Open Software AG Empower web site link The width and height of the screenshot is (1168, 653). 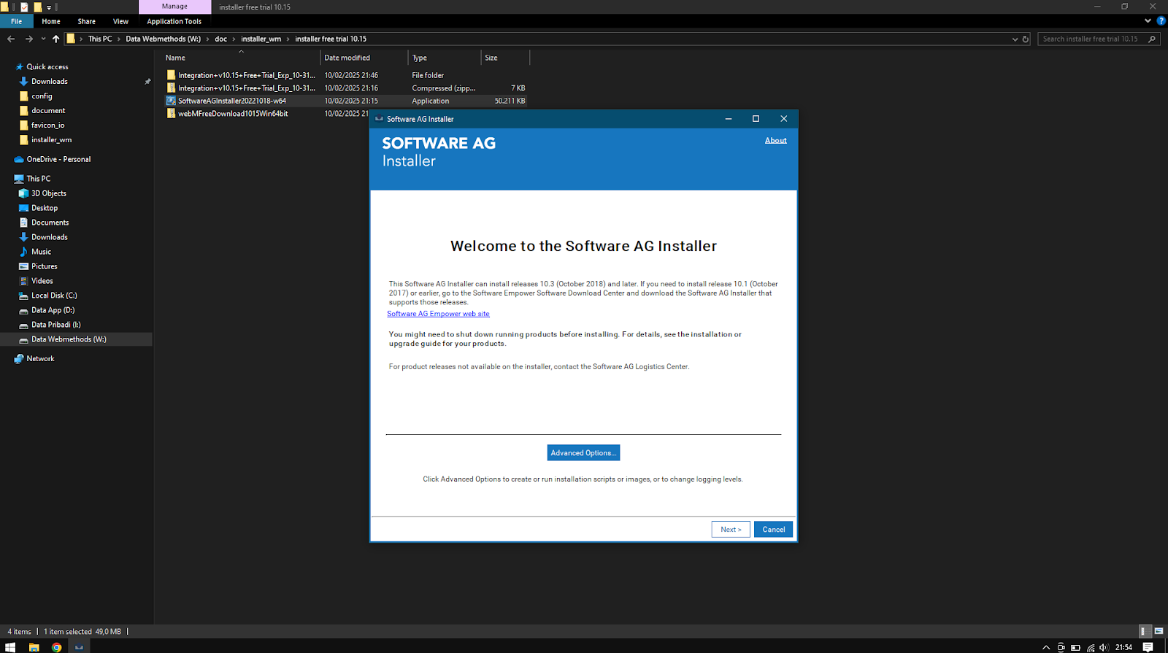pos(438,314)
